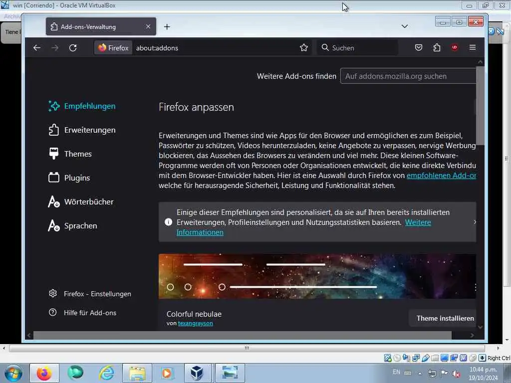Click the scroll-right arrow in Firefox
The image size is (511, 383).
472,335
